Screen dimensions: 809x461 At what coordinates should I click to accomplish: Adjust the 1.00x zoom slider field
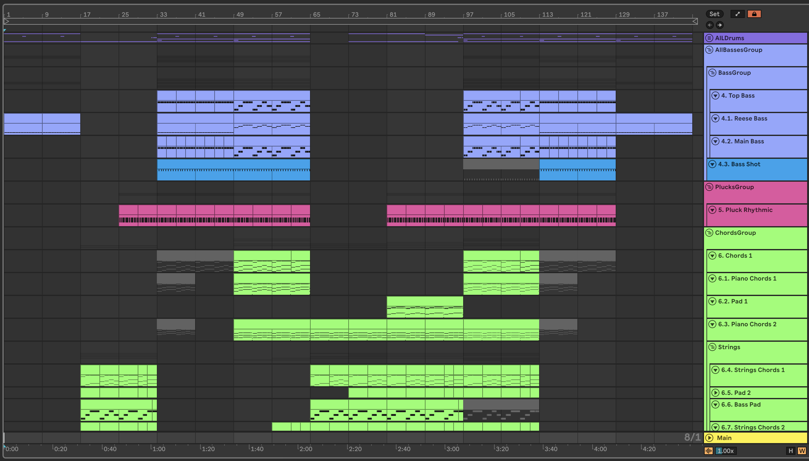pos(726,450)
